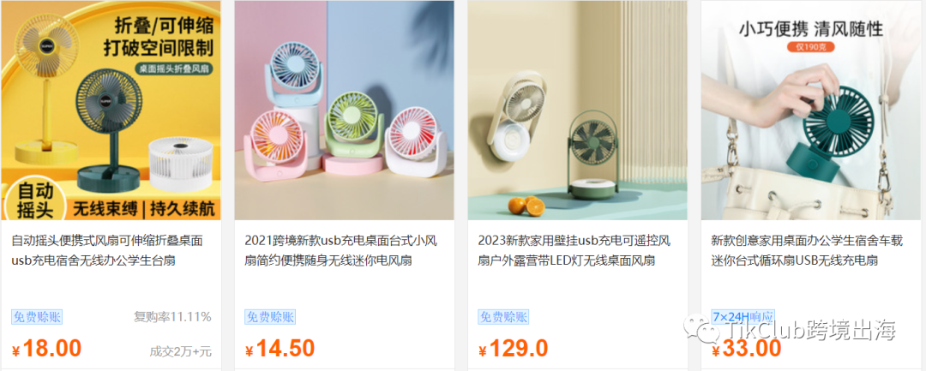This screenshot has width=926, height=371.
Task: Click the 免费赊账 tag on first product
Action: coord(37,317)
